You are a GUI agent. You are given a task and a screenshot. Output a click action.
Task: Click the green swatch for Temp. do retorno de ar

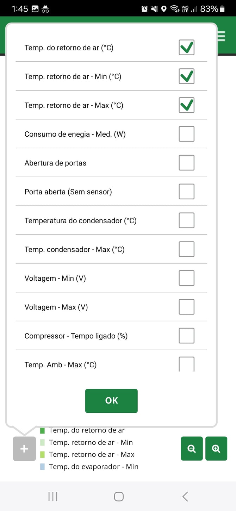[x=42, y=430]
